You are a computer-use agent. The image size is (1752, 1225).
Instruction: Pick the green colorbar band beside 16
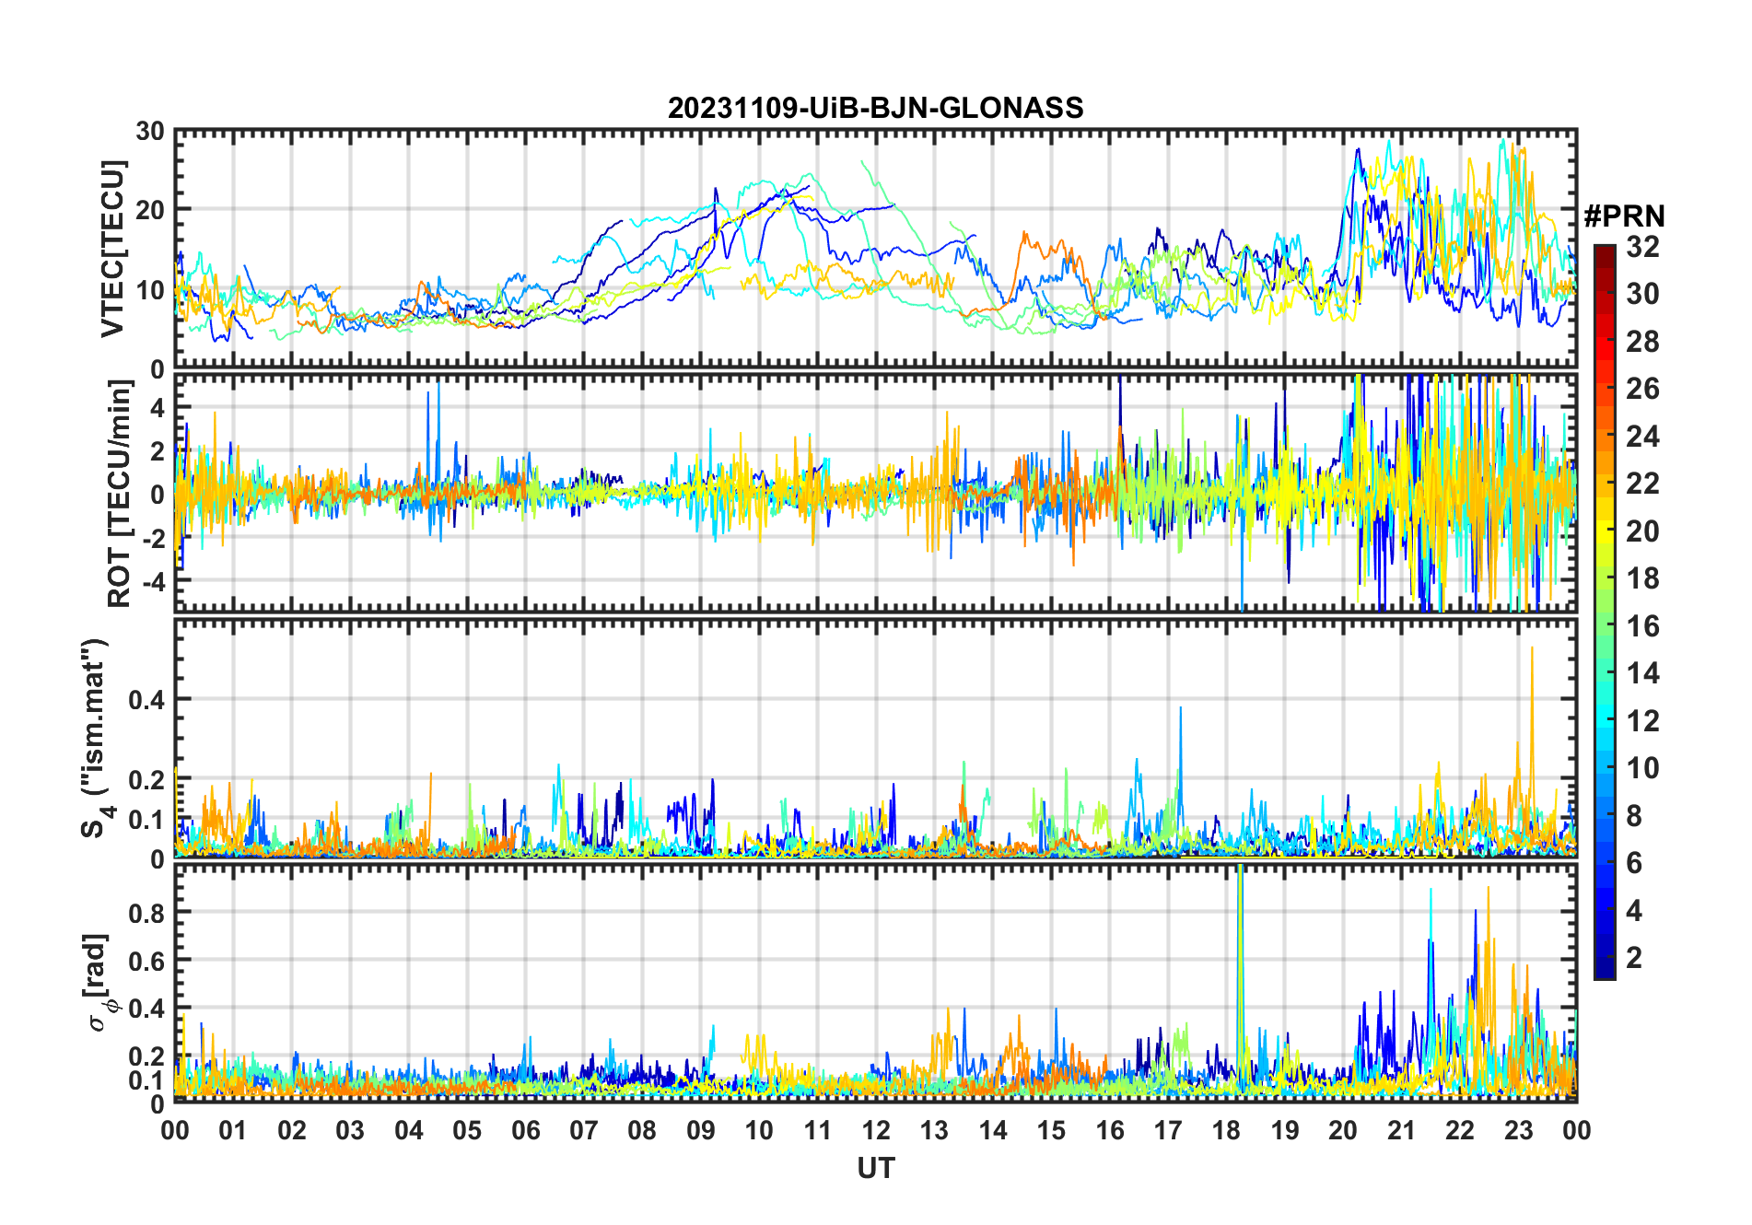click(x=1605, y=626)
